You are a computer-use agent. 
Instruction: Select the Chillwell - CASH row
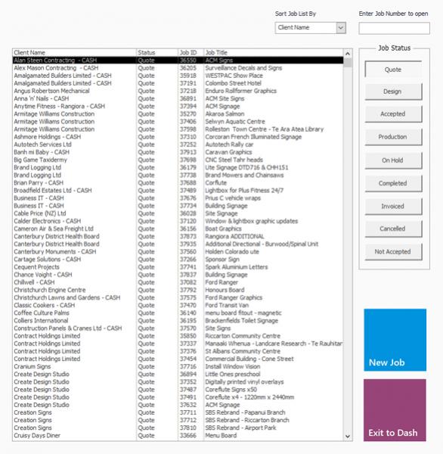point(178,282)
